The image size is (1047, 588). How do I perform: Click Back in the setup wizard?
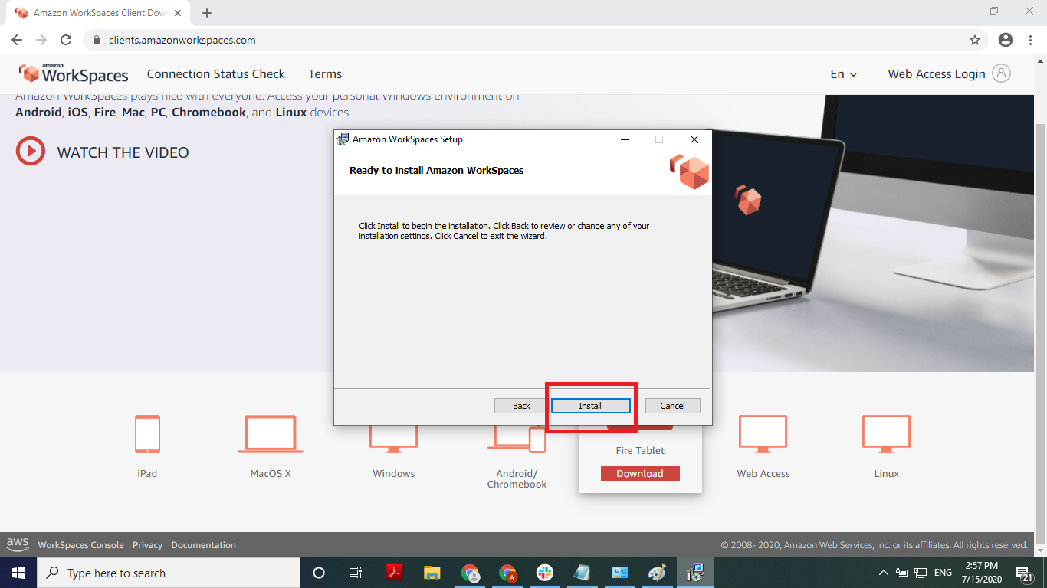click(521, 406)
